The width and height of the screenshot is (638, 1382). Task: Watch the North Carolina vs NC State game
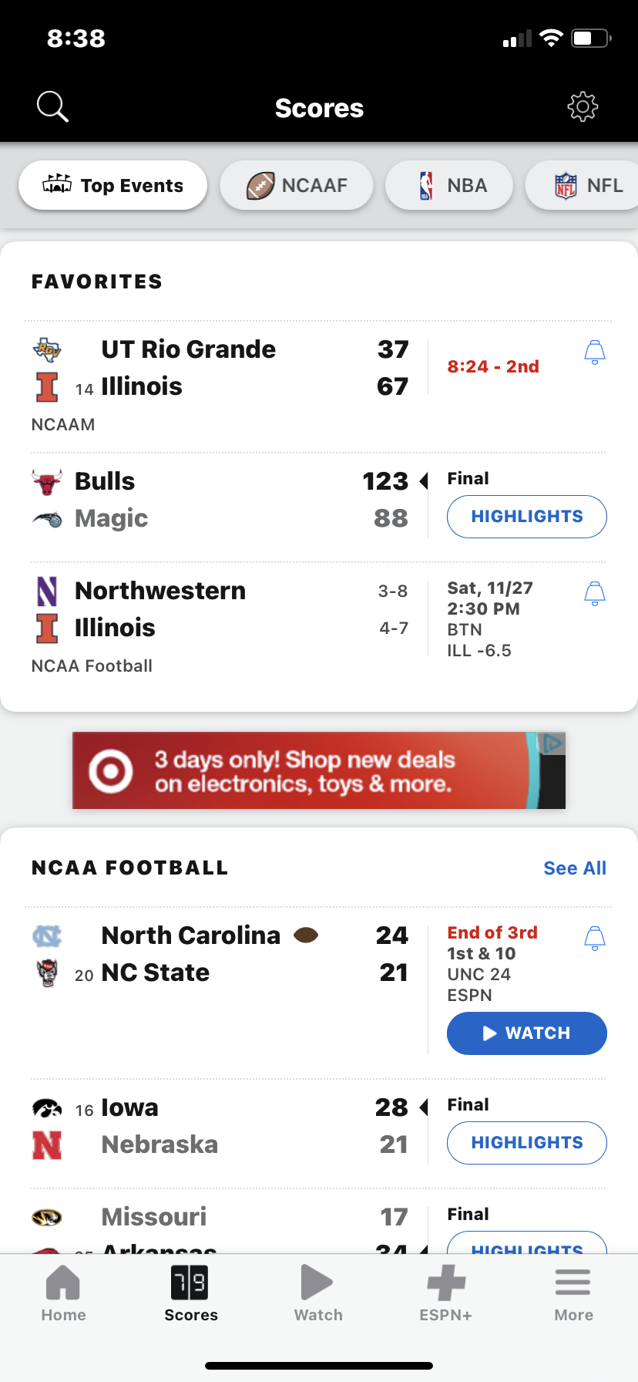coord(527,1033)
